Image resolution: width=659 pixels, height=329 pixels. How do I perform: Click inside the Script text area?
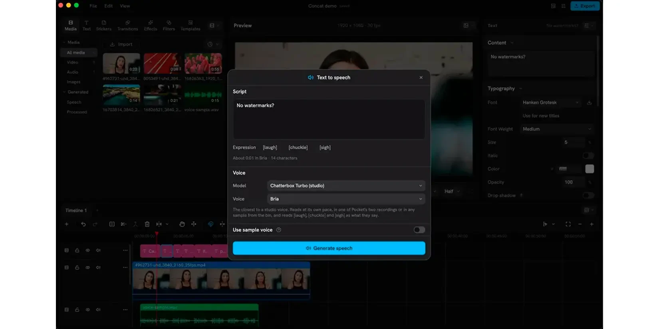329,119
